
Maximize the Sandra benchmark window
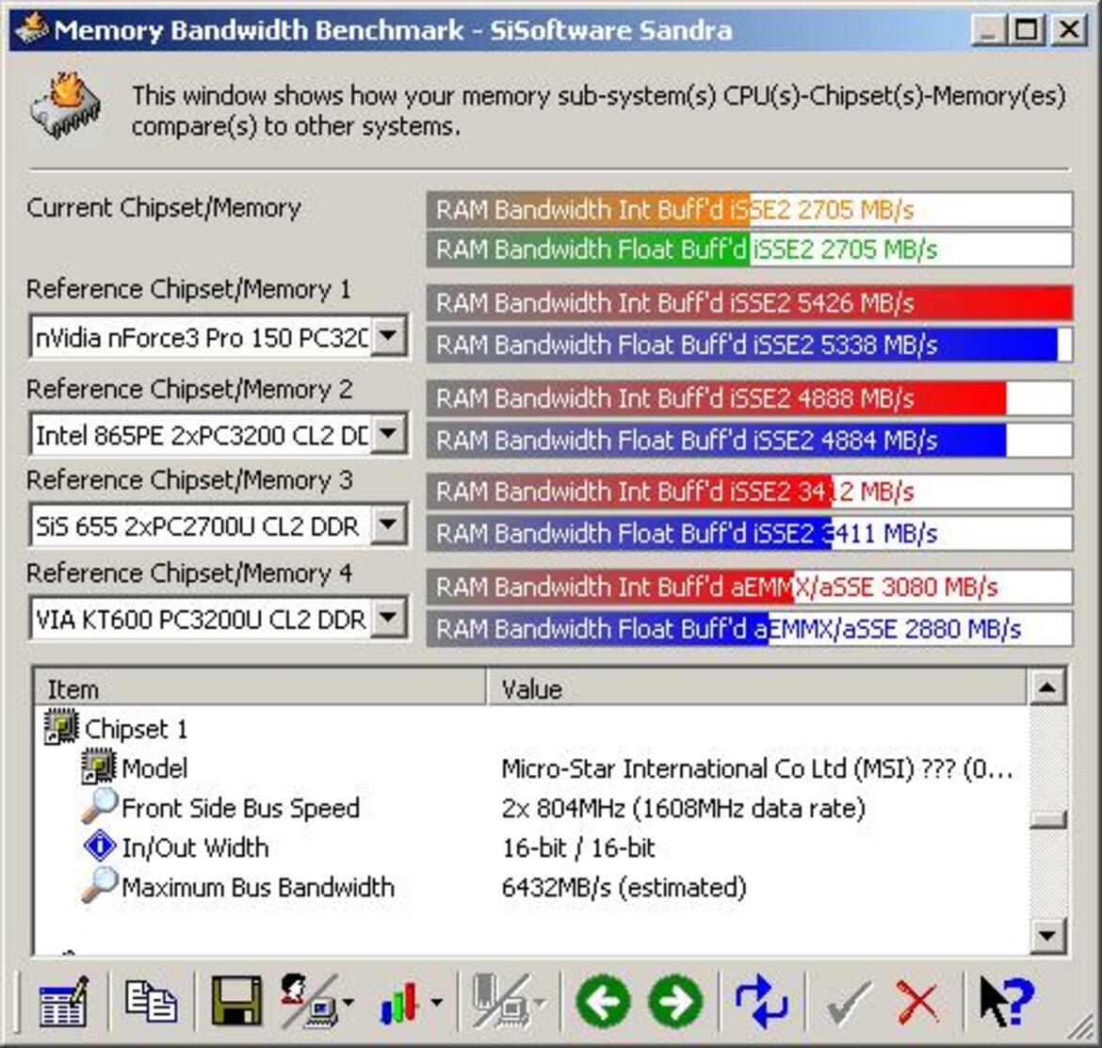pos(1026,29)
